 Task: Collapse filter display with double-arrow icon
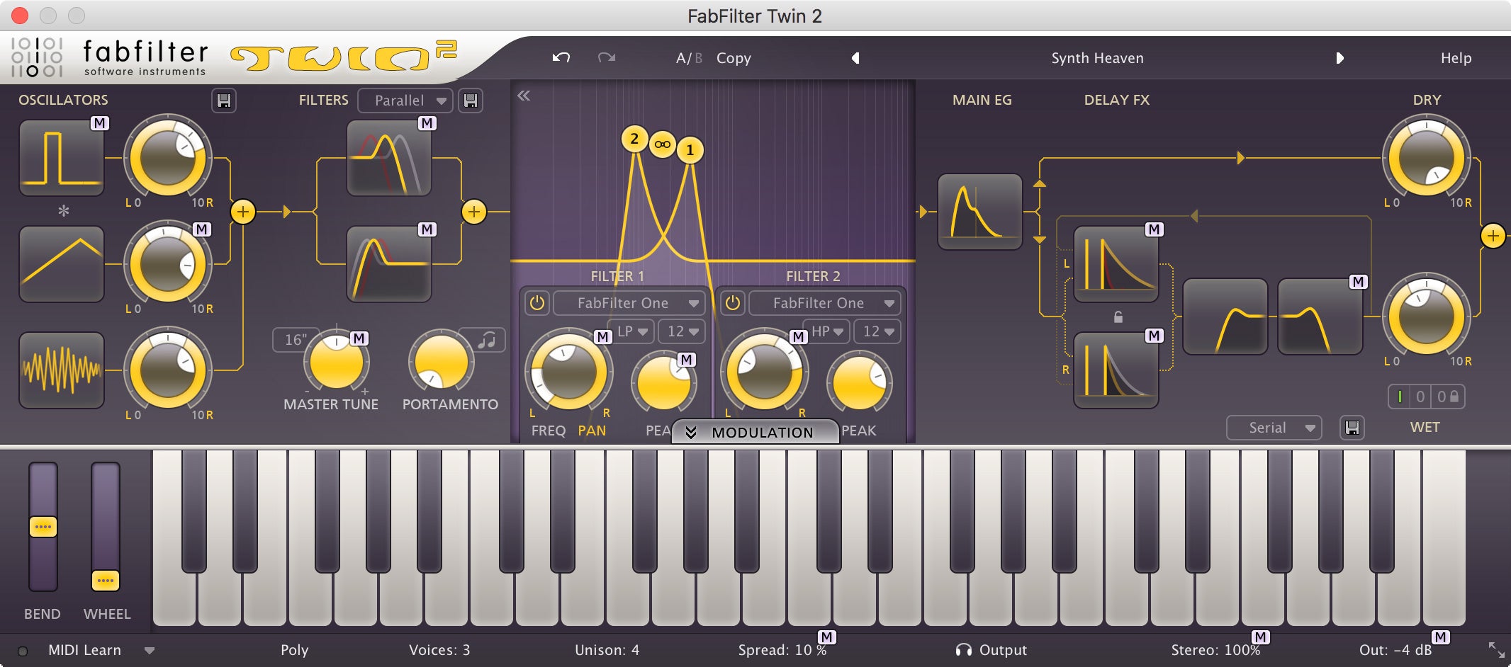coord(524,96)
